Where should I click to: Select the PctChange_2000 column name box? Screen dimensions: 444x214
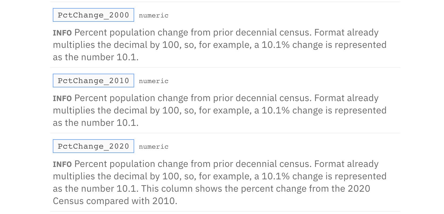pos(93,15)
